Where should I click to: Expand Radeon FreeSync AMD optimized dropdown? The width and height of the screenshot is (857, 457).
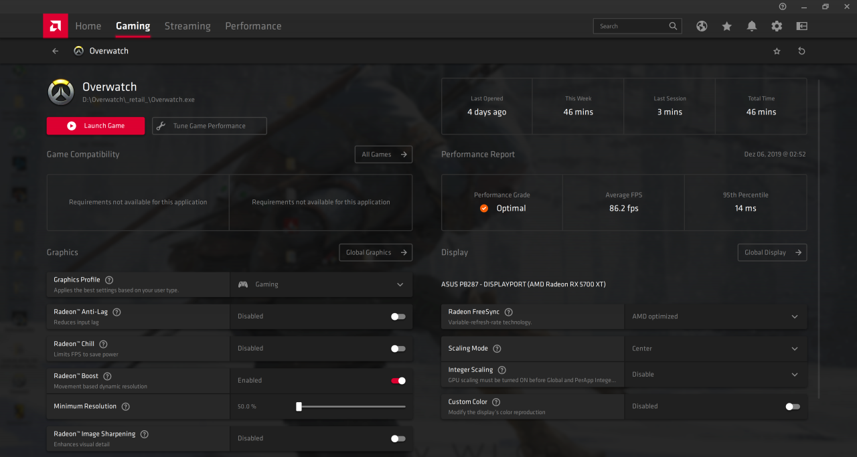pyautogui.click(x=716, y=316)
